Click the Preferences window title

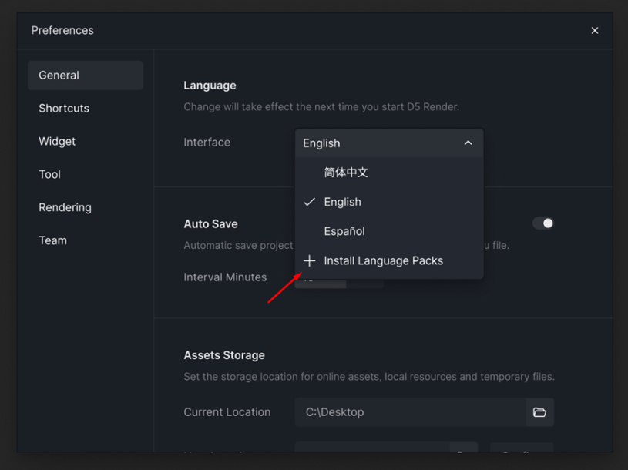pos(62,30)
